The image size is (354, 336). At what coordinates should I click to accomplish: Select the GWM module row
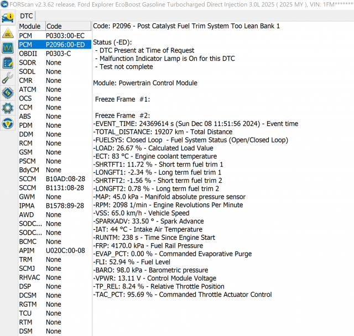pyautogui.click(x=55, y=197)
